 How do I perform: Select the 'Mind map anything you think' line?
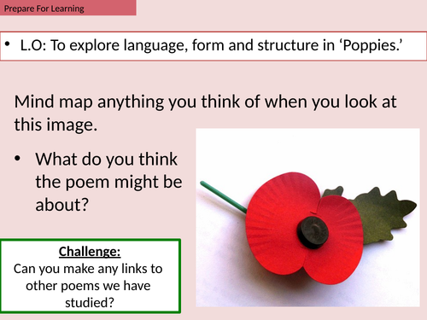[205, 102]
